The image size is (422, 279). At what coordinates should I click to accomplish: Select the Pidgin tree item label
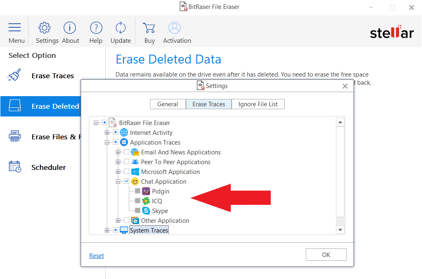(161, 191)
